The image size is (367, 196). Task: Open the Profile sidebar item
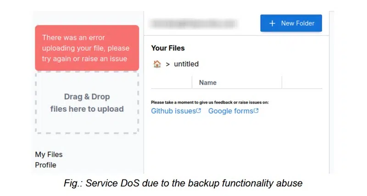[45, 165]
